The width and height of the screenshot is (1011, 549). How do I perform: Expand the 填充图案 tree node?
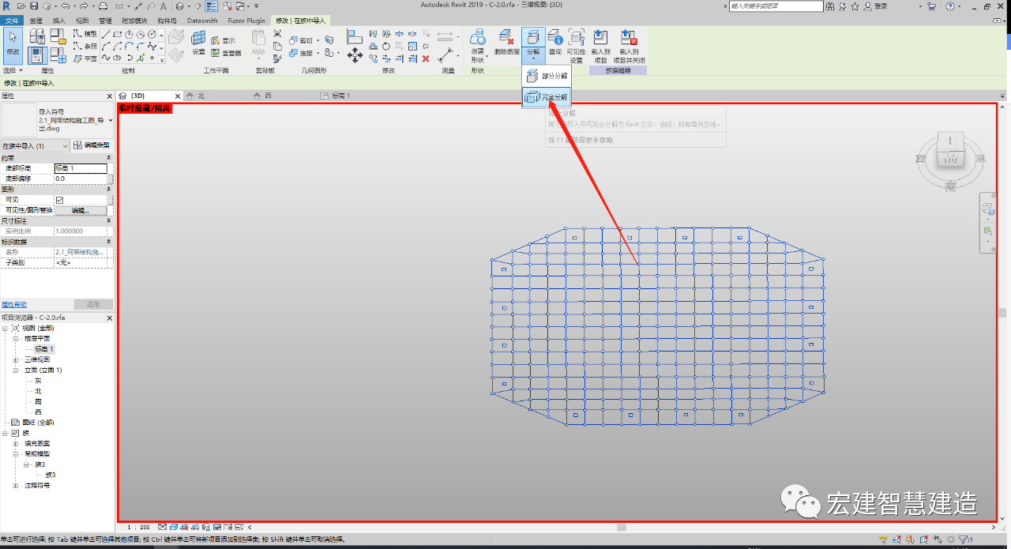tap(15, 443)
